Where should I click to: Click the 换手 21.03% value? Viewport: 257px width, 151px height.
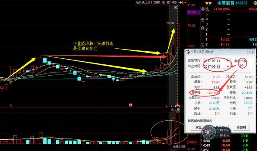pyautogui.click(x=214, y=109)
